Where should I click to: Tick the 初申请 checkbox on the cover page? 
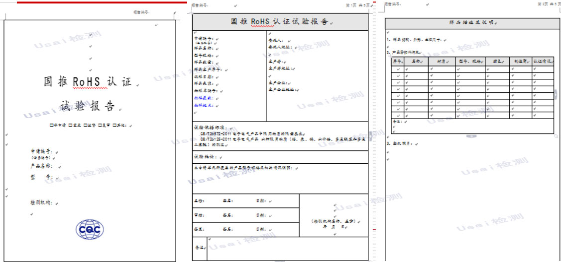(52, 125)
